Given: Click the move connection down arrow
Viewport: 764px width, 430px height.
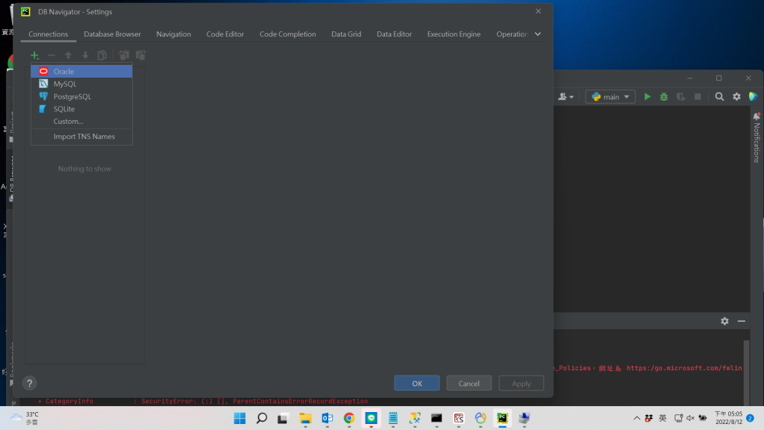Looking at the screenshot, I should (x=85, y=55).
